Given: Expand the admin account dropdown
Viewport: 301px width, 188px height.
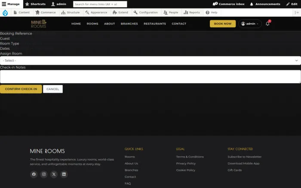Looking at the screenshot, I should [250, 24].
